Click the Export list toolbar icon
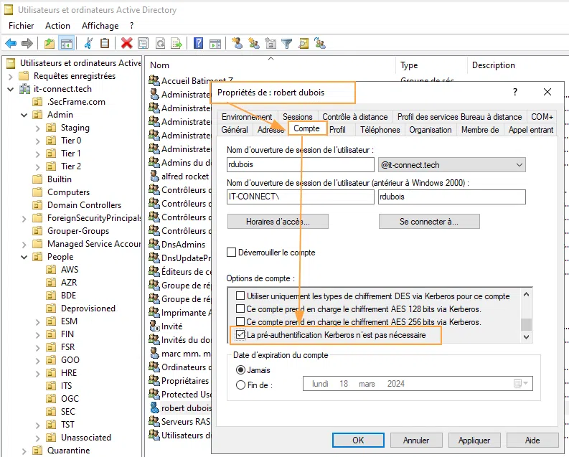 [x=177, y=44]
